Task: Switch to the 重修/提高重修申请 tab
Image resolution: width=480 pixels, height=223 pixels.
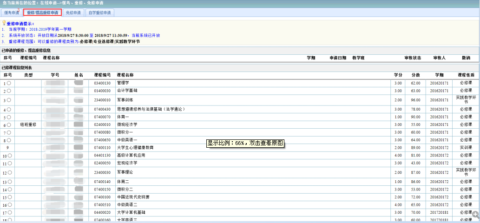Action: [x=42, y=13]
